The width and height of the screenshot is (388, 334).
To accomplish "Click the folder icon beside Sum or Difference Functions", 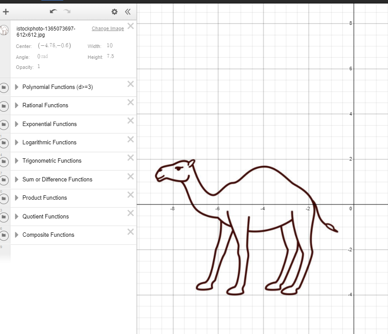I will click(x=5, y=180).
